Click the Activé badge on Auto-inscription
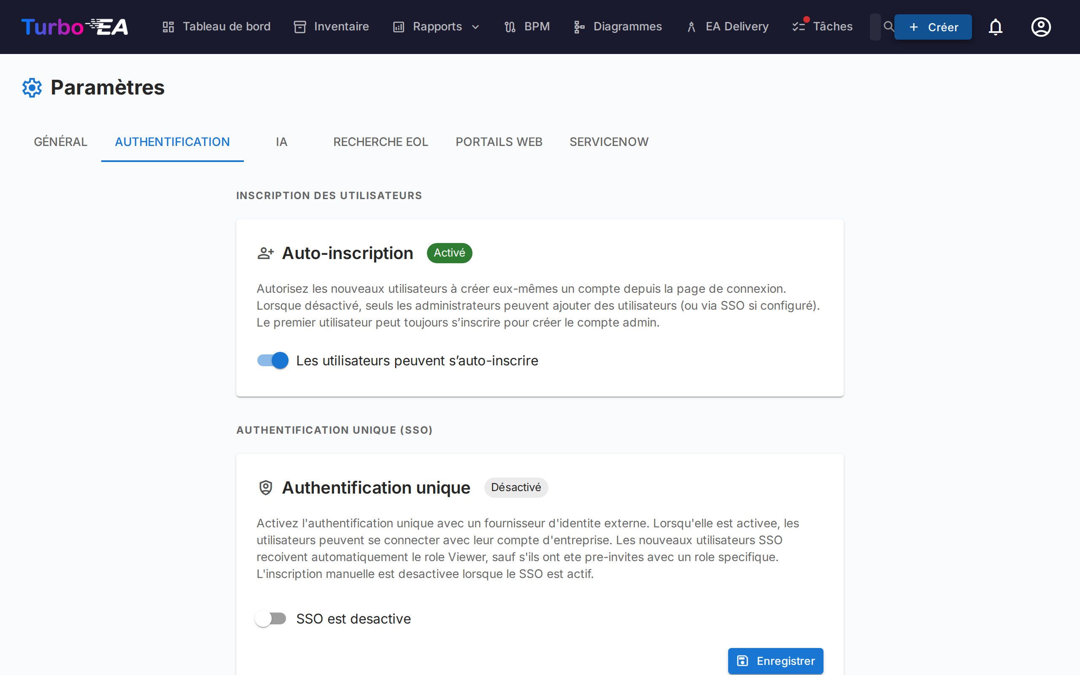 tap(449, 253)
